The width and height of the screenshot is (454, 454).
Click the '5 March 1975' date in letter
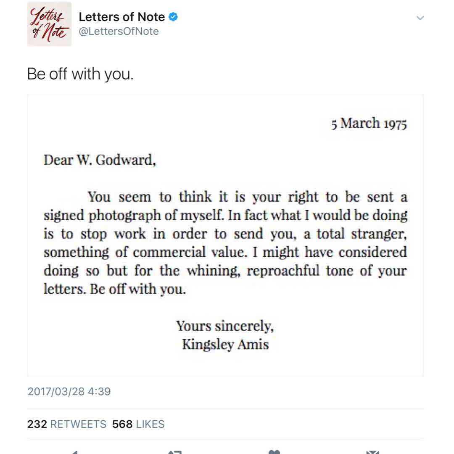[369, 124]
